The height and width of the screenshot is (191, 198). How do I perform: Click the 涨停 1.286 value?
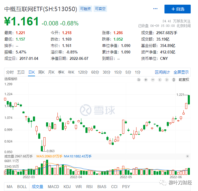point(118,33)
